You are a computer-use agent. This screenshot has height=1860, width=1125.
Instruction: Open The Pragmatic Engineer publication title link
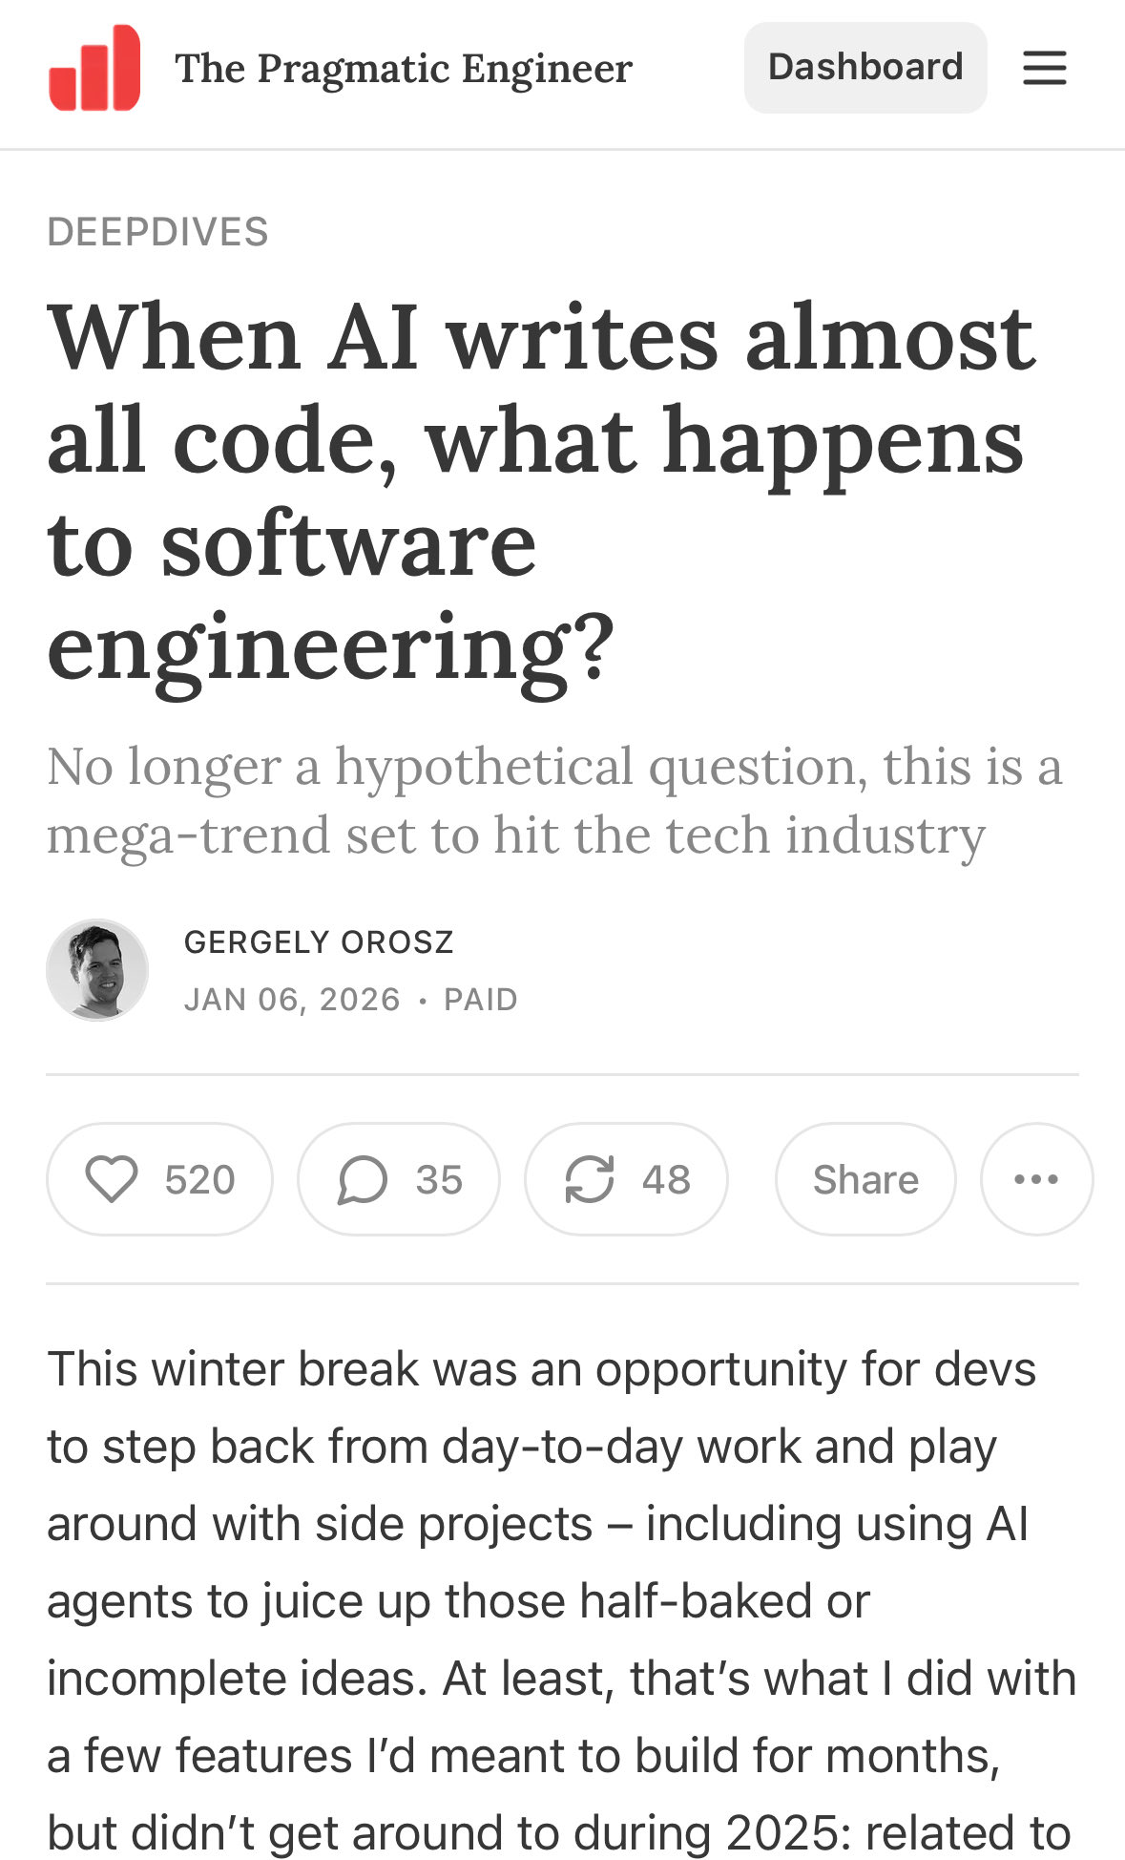(x=403, y=69)
